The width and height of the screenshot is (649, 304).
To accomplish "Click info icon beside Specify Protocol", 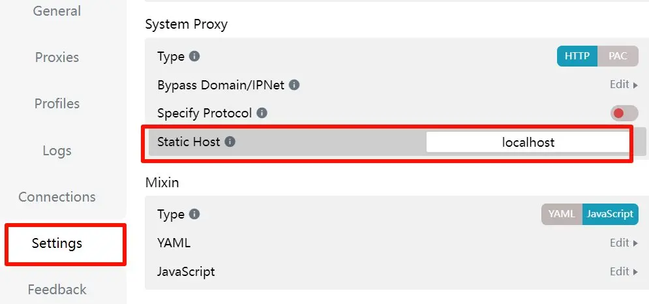I will coord(262,113).
